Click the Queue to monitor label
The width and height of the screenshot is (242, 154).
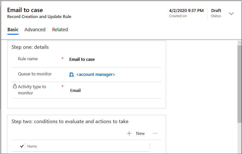point(35,74)
